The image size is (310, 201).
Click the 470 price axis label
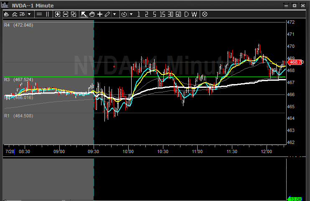point(291,46)
